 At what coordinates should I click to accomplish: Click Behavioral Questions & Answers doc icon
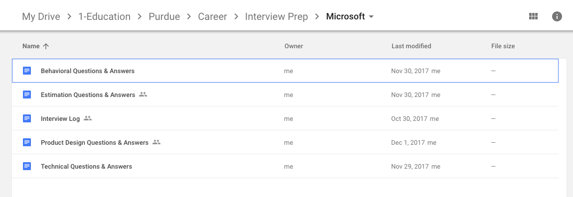(27, 71)
